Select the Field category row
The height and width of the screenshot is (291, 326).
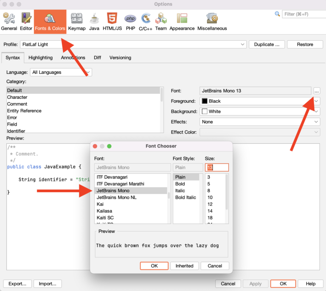pyautogui.click(x=83, y=124)
